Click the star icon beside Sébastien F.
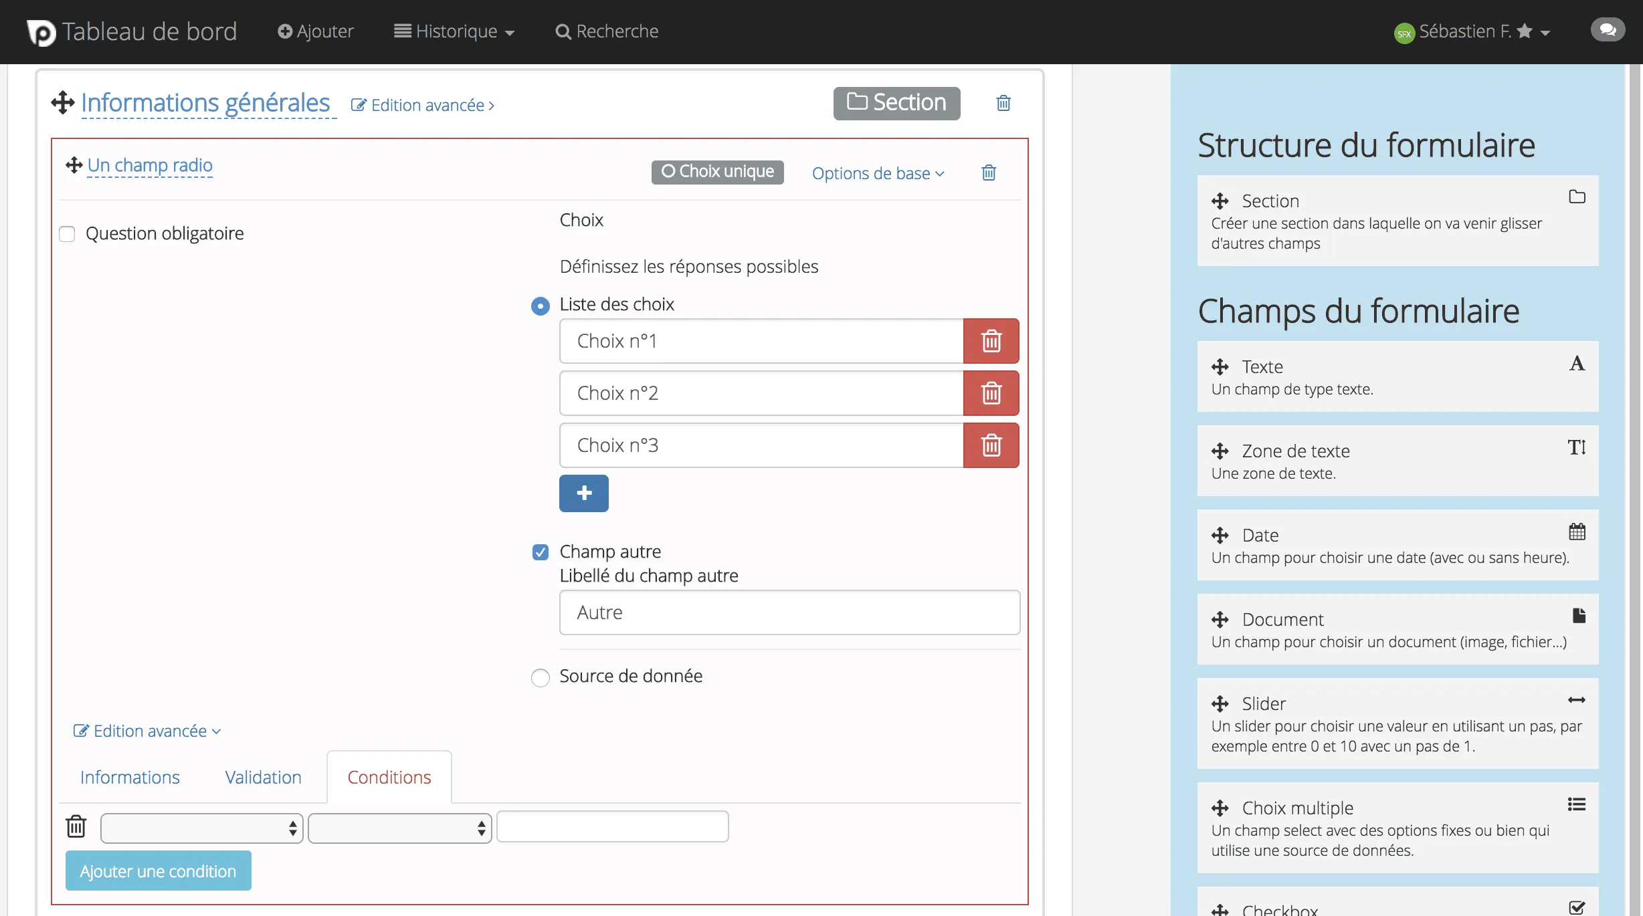The height and width of the screenshot is (916, 1643). [x=1525, y=31]
